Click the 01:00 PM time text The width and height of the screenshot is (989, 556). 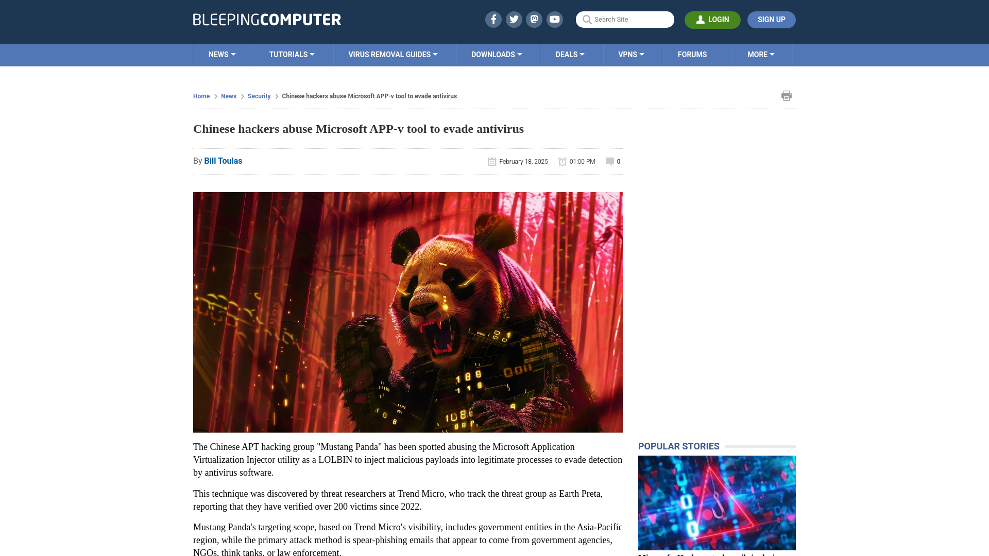(x=583, y=162)
